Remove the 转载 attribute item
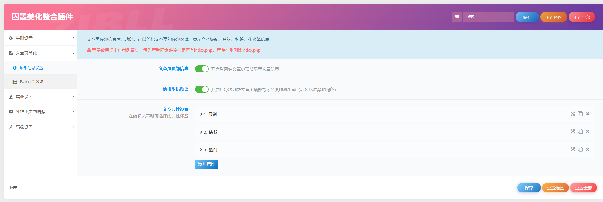 point(588,131)
